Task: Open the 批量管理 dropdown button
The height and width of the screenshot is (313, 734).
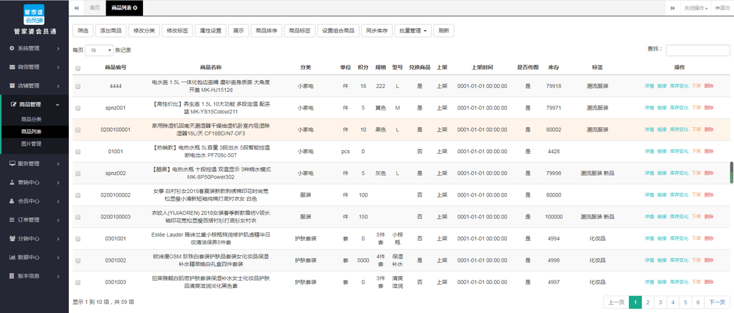Action: point(413,31)
